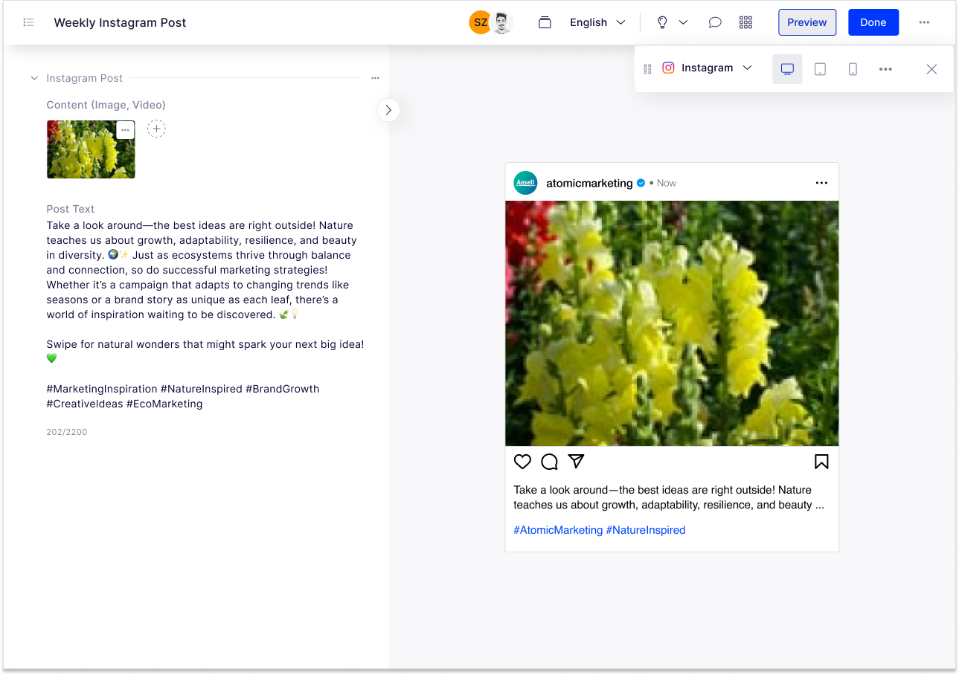
Task: Click into the Post Text field
Action: [205, 314]
